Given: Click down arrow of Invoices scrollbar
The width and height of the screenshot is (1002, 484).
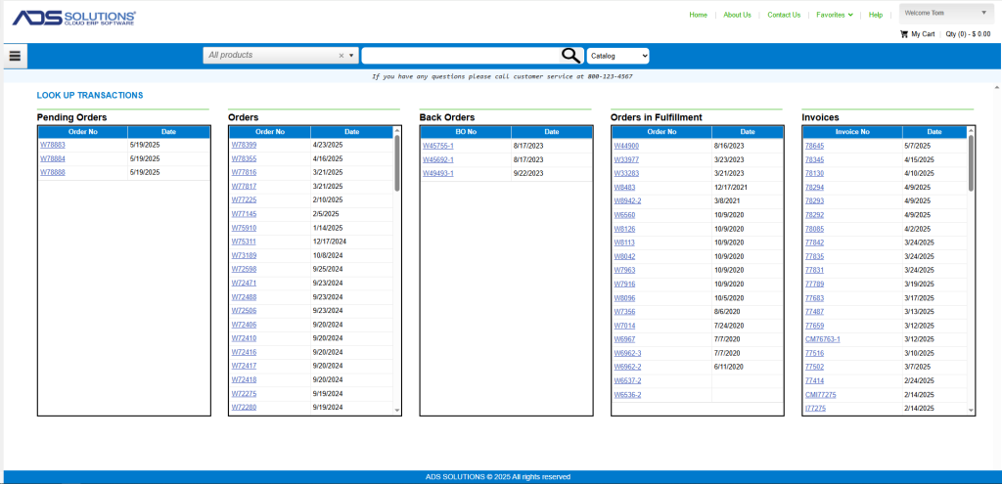Looking at the screenshot, I should click(972, 410).
